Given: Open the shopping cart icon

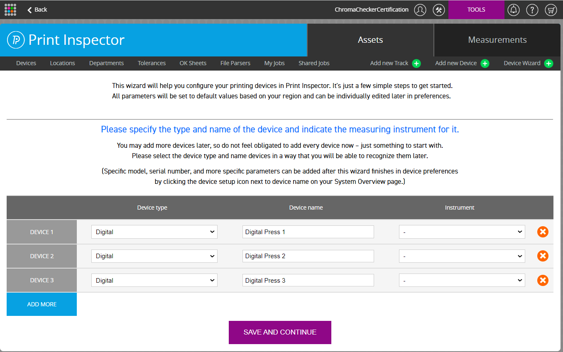Looking at the screenshot, I should (551, 10).
